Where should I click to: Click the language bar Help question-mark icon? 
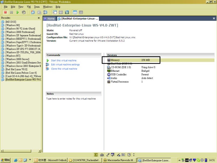pos(129,155)
